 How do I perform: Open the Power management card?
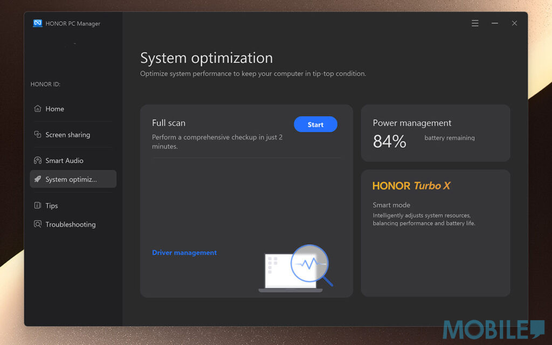pos(436,133)
